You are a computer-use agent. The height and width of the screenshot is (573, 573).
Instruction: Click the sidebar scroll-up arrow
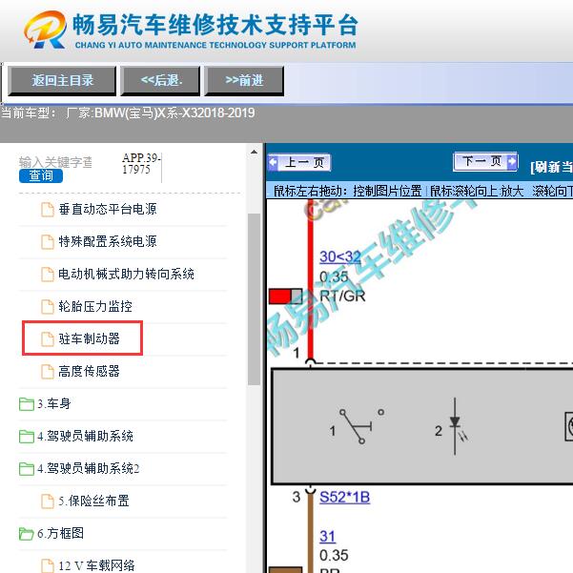[x=254, y=152]
